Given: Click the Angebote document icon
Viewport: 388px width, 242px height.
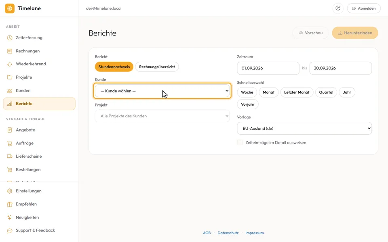Looking at the screenshot, I should coord(10,130).
